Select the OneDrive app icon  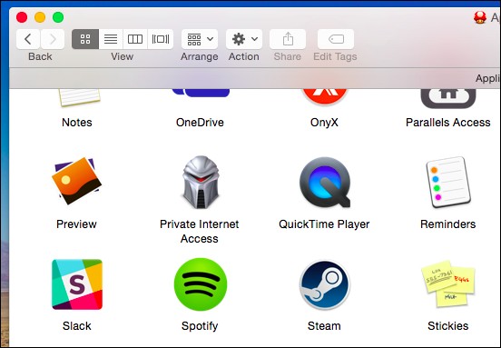coord(201,93)
